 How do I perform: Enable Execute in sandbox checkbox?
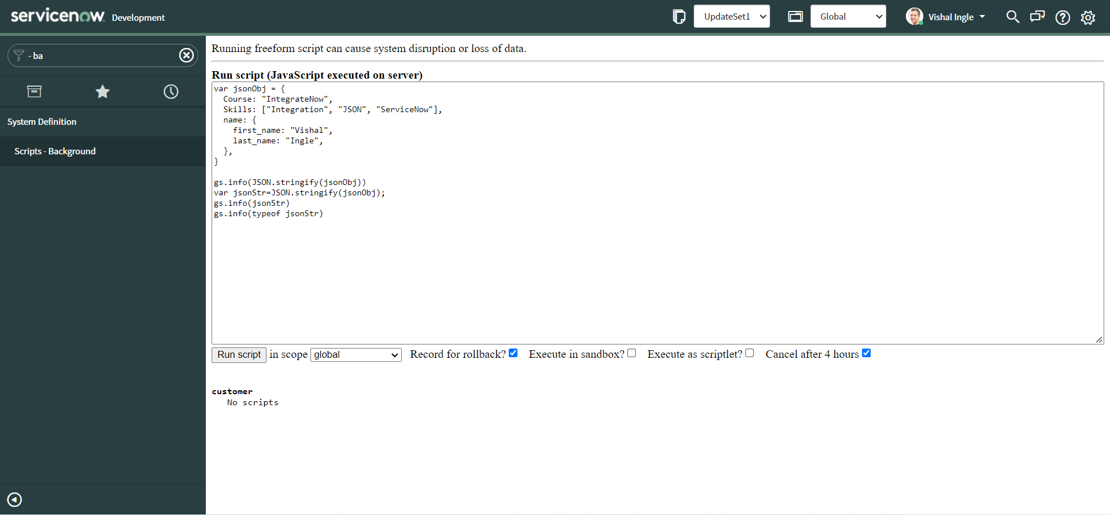click(x=632, y=353)
